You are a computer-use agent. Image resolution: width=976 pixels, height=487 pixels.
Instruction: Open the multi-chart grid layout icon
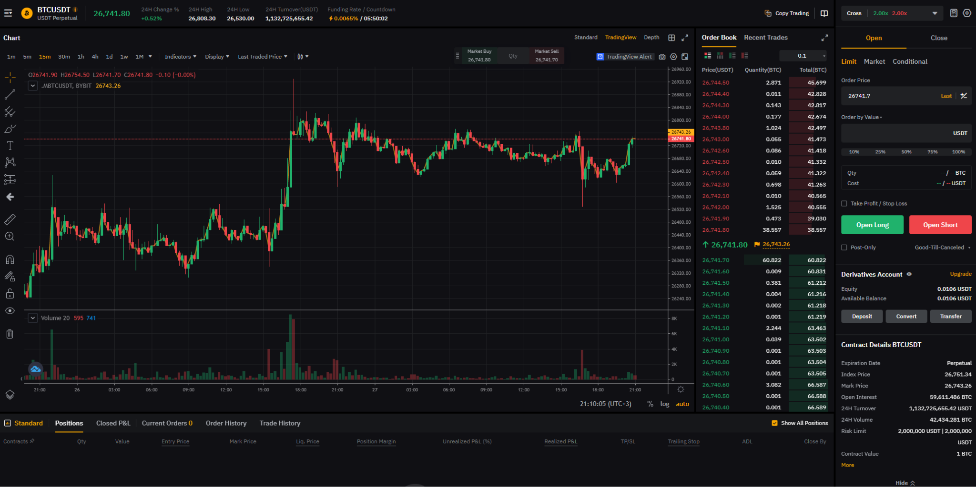pyautogui.click(x=671, y=38)
